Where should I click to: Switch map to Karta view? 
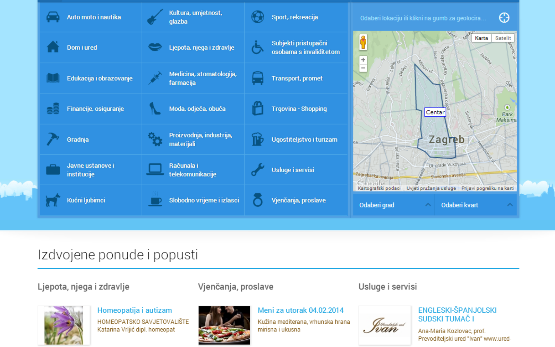click(x=481, y=38)
